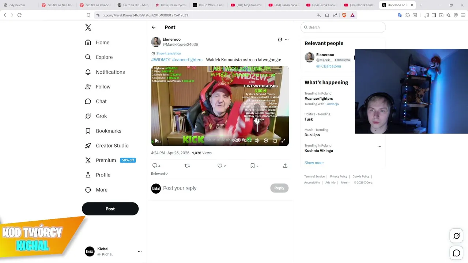
Task: Open Terms of Service footer link
Action: 314,177
